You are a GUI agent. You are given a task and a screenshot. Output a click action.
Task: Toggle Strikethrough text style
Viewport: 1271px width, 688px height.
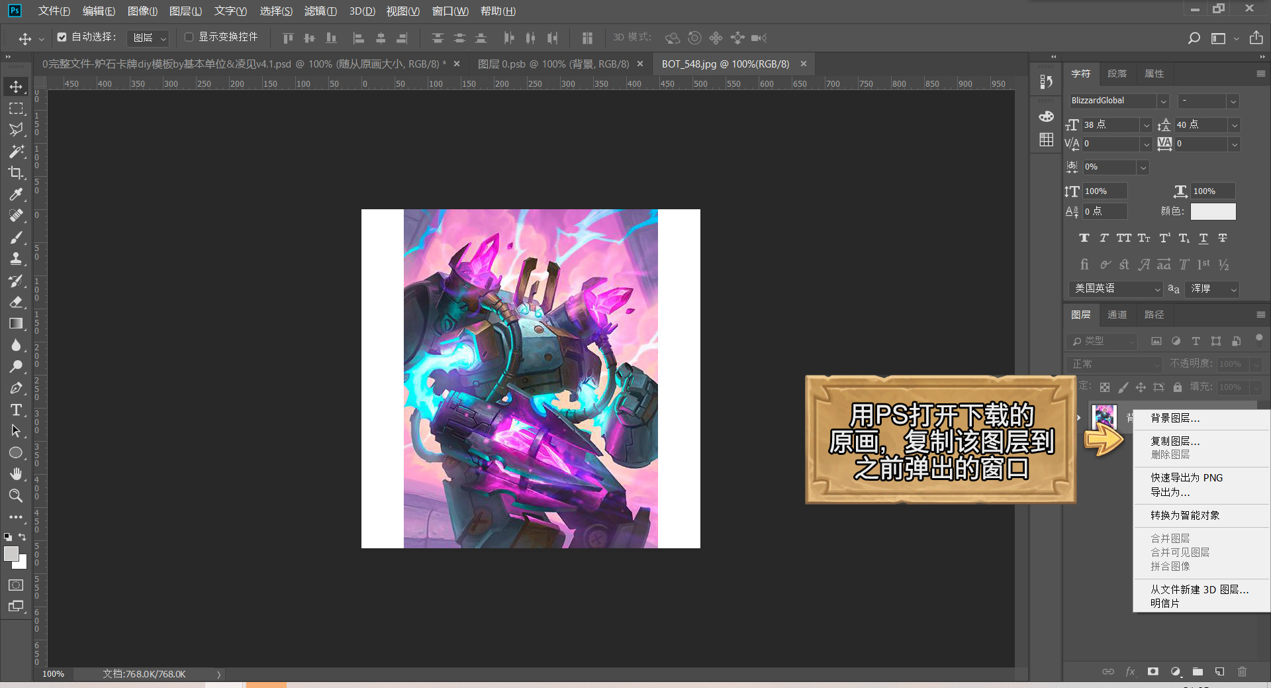[1223, 238]
